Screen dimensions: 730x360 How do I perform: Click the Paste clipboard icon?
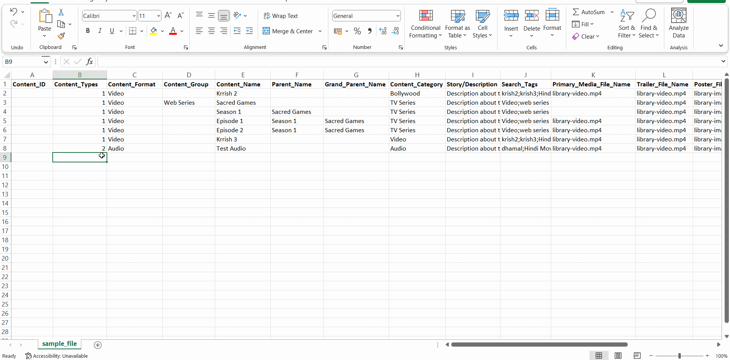pyautogui.click(x=45, y=16)
